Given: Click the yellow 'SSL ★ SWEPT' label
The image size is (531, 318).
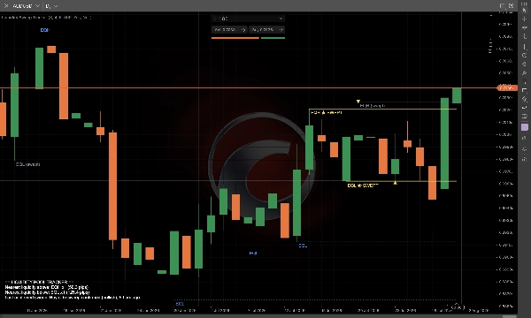Looking at the screenshot, I should pyautogui.click(x=363, y=185).
